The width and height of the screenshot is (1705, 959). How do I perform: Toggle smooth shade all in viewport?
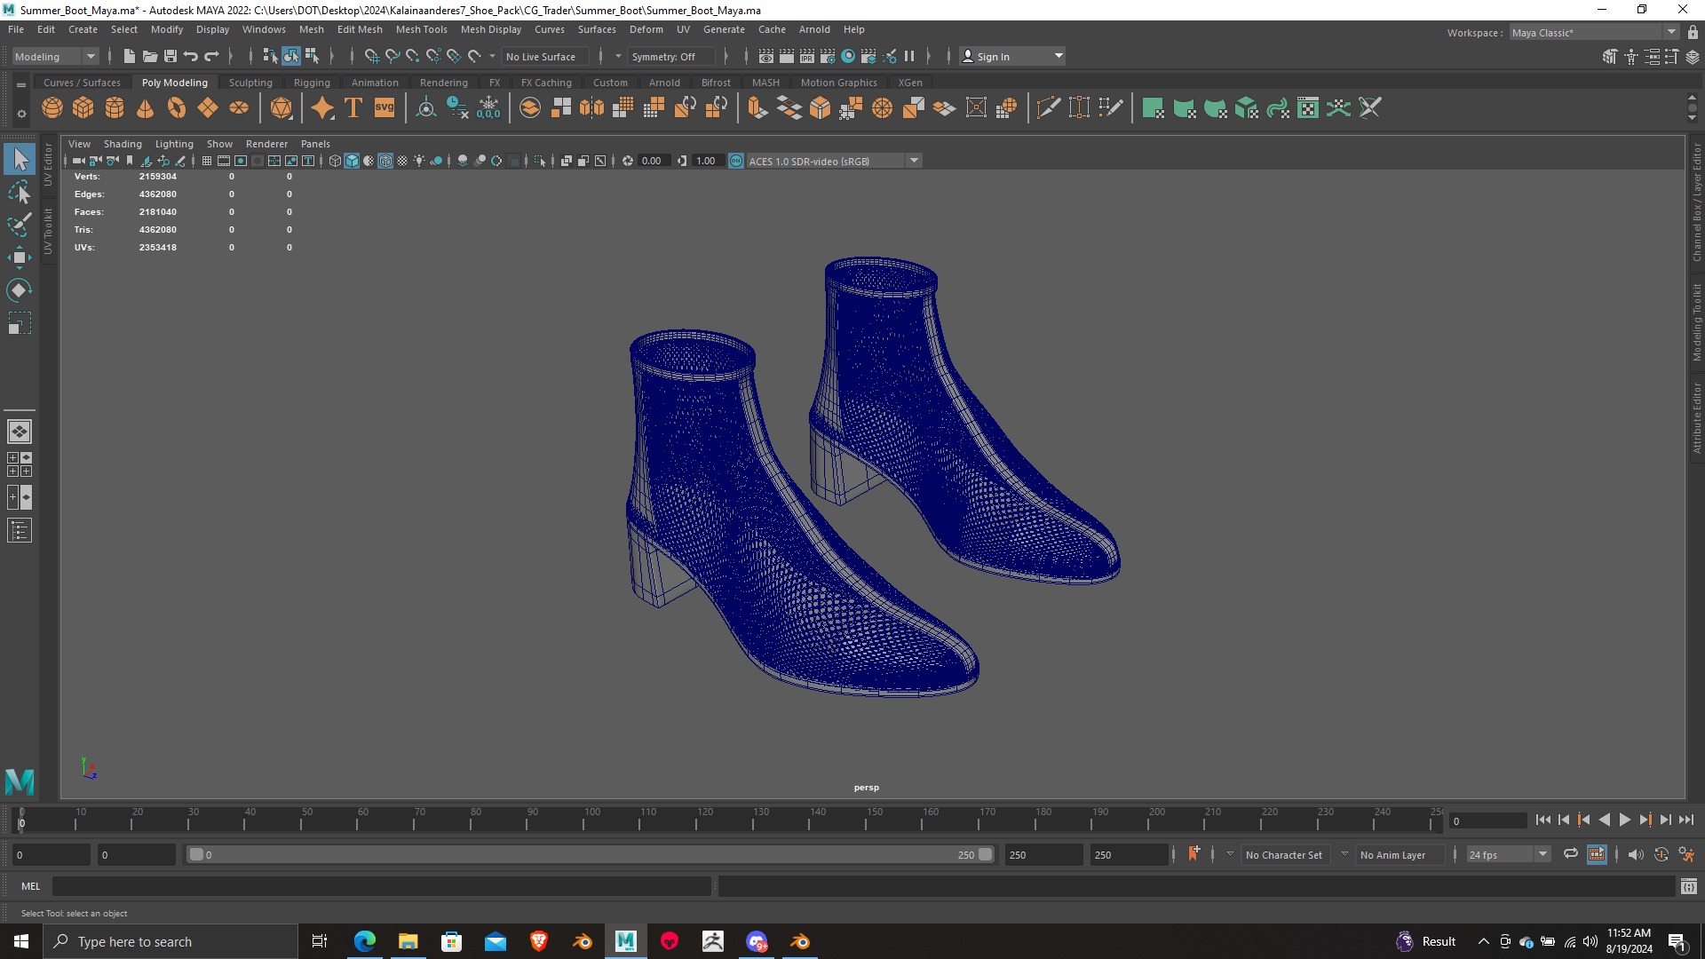point(352,161)
